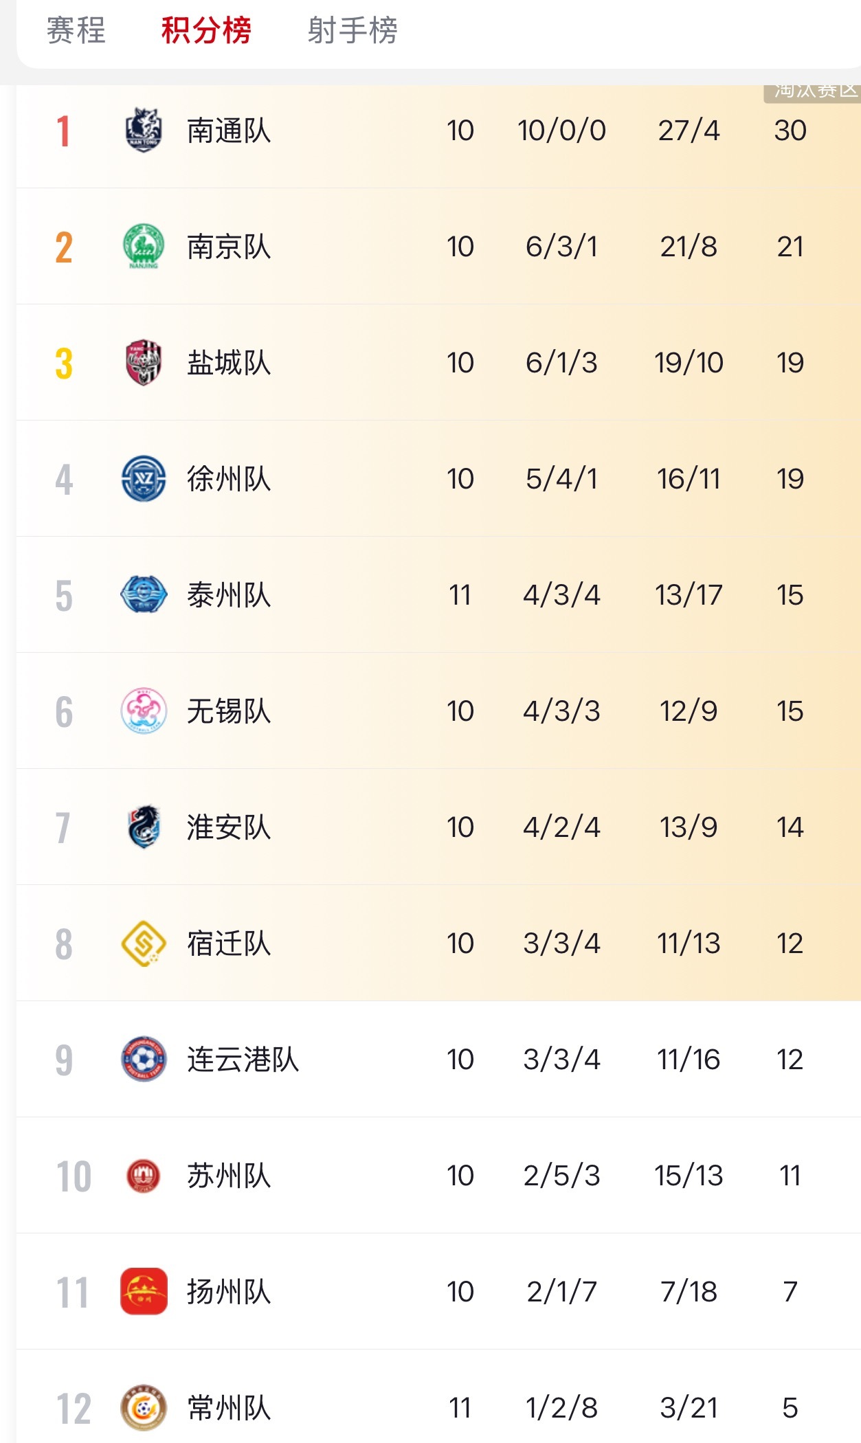Tap the red circular 苏州队 badge
Image resolution: width=861 pixels, height=1443 pixels.
pyautogui.click(x=144, y=1175)
